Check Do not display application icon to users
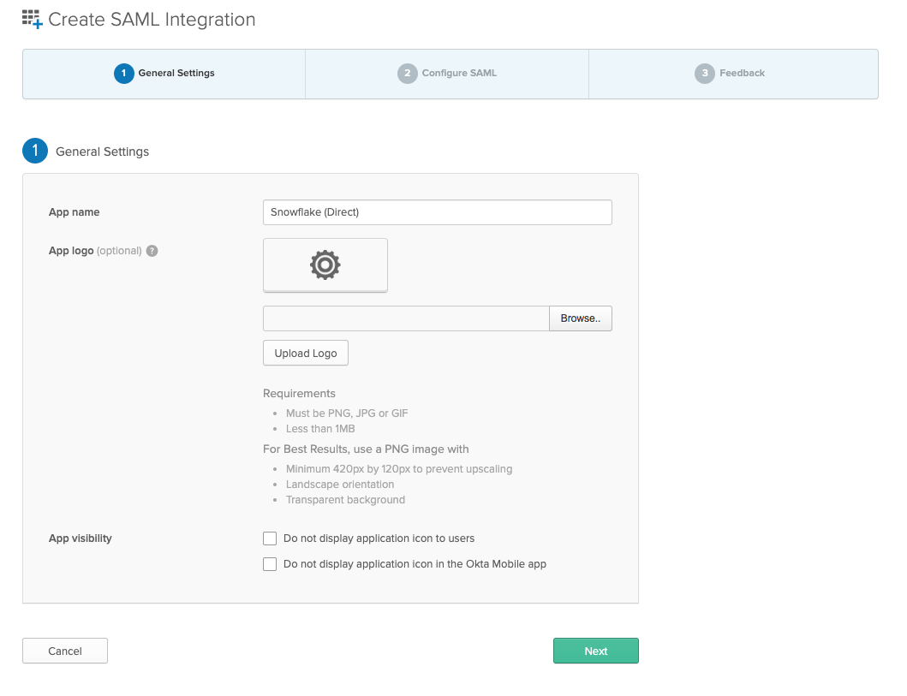907x696 pixels. [270, 538]
